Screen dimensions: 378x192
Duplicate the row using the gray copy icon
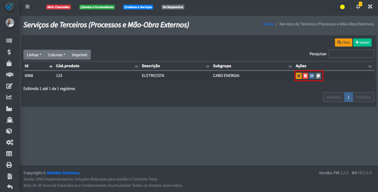click(318, 76)
